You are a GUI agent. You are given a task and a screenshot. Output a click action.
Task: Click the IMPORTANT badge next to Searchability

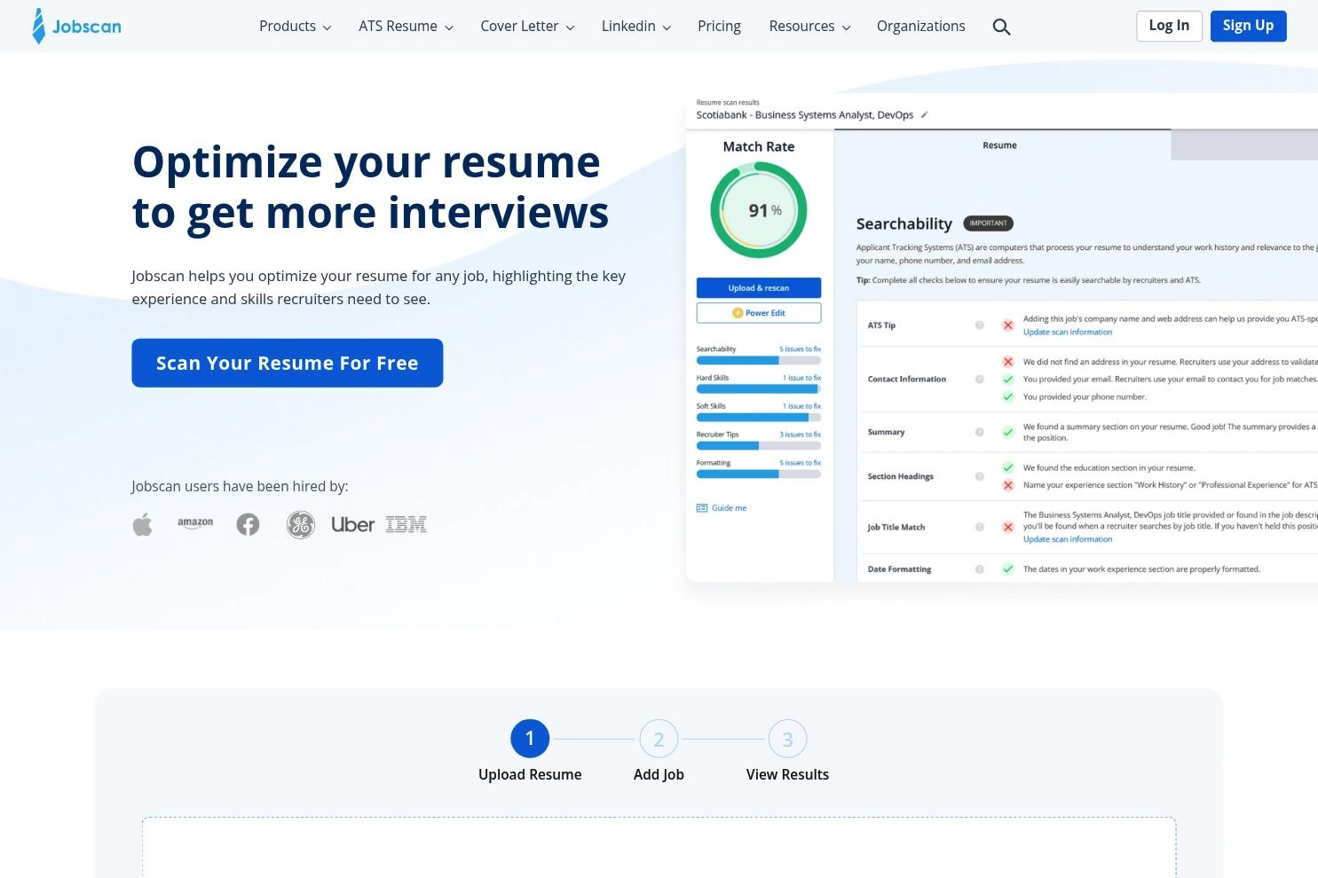click(989, 223)
